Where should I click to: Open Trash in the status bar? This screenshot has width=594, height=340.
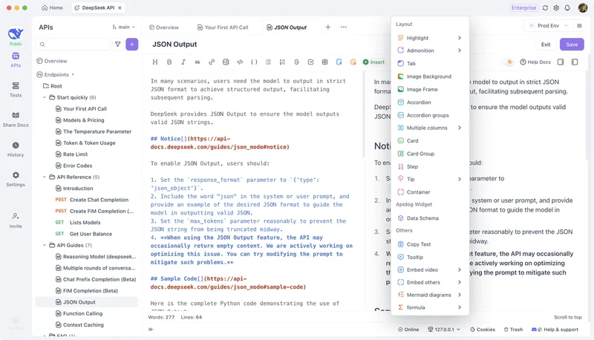(513, 330)
